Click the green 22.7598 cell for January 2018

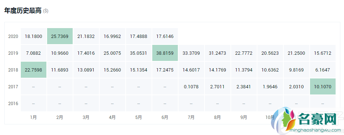[x=34, y=70]
